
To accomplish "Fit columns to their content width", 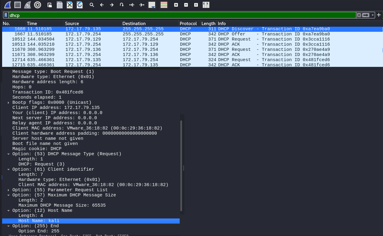I will 206,5.
